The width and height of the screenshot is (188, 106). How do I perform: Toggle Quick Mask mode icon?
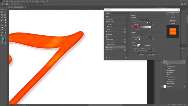tap(2, 43)
